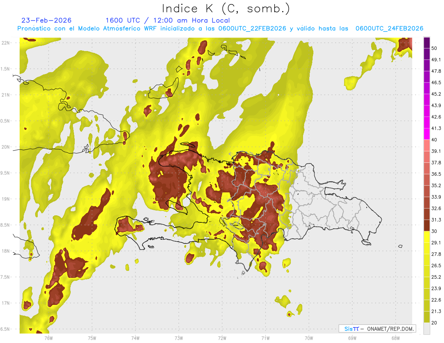
Task: Click the map title "Indice K (C, somb.)"
Action: tap(226, 9)
